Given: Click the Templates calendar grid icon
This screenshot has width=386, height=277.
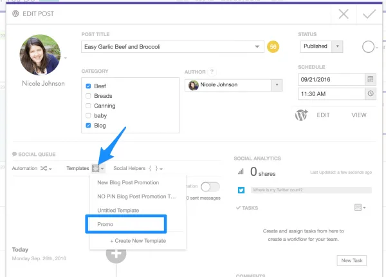Looking at the screenshot, I should (x=95, y=168).
